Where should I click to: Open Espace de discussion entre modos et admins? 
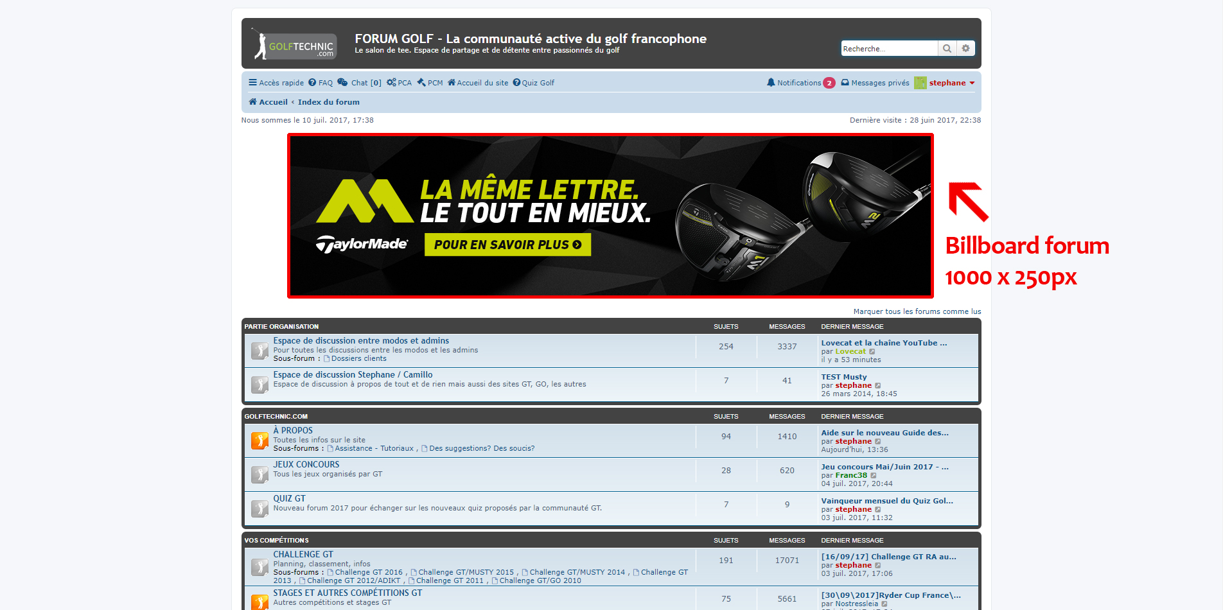[361, 341]
